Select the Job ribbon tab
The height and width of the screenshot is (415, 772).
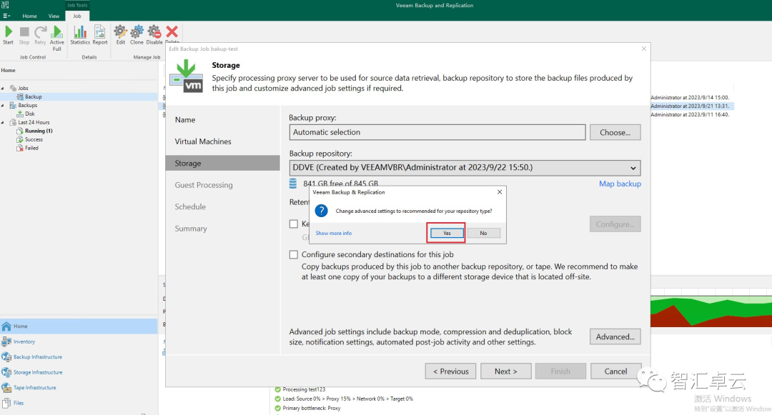pos(76,16)
